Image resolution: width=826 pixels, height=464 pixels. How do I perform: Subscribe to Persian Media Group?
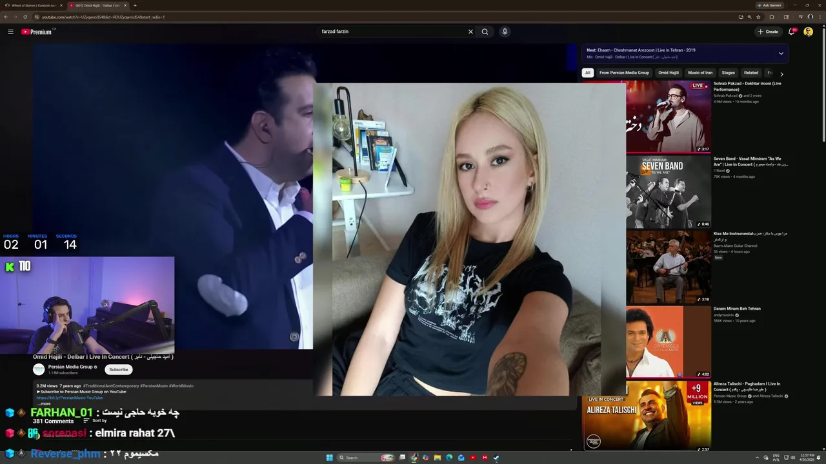pos(119,369)
